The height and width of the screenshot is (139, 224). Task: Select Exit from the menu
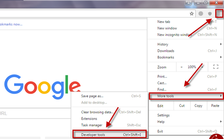coord(186,131)
